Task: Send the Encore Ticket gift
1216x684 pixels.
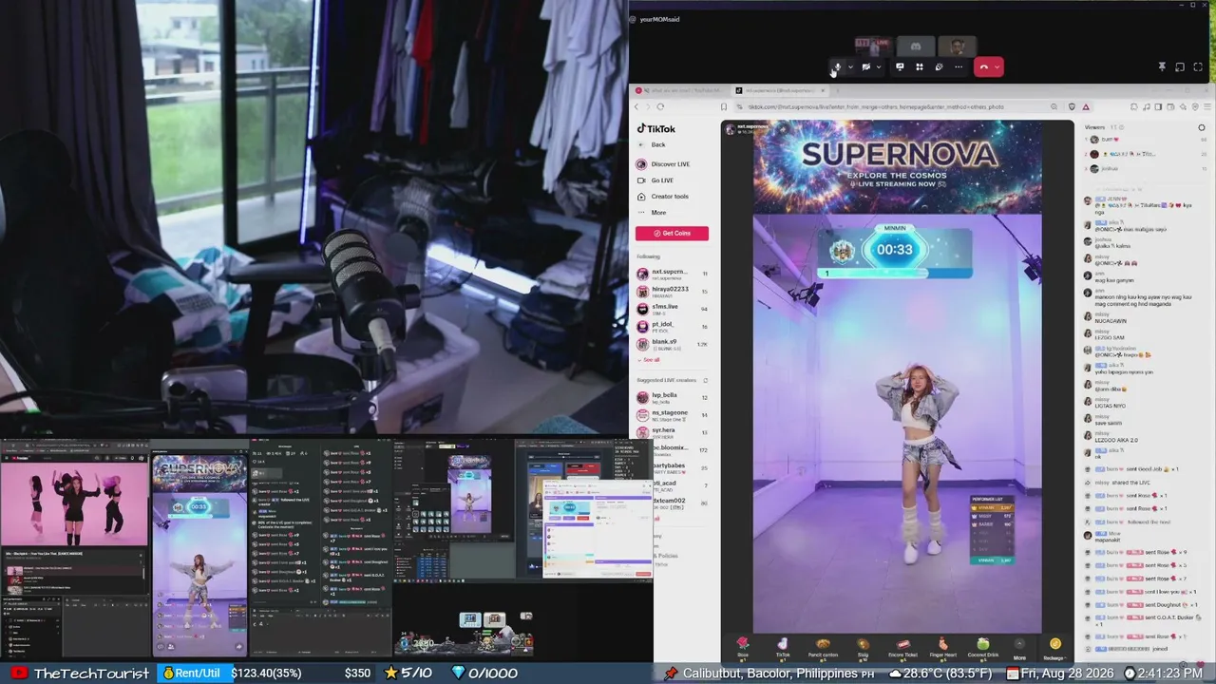Action: [902, 647]
